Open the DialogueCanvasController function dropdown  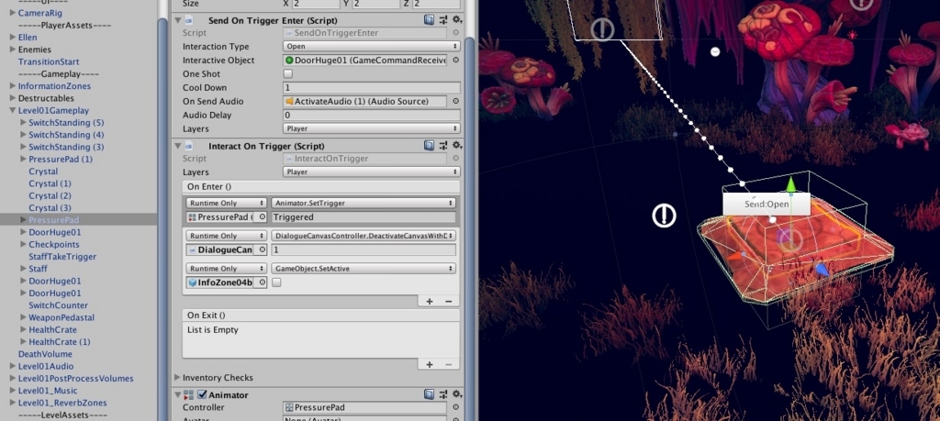click(x=364, y=236)
